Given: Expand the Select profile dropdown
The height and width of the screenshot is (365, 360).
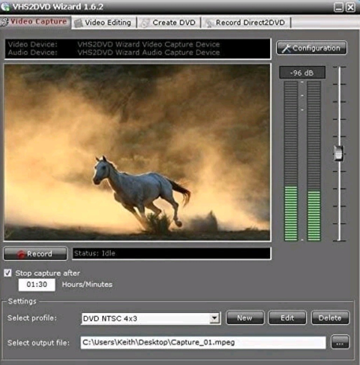Looking at the screenshot, I should 214,318.
